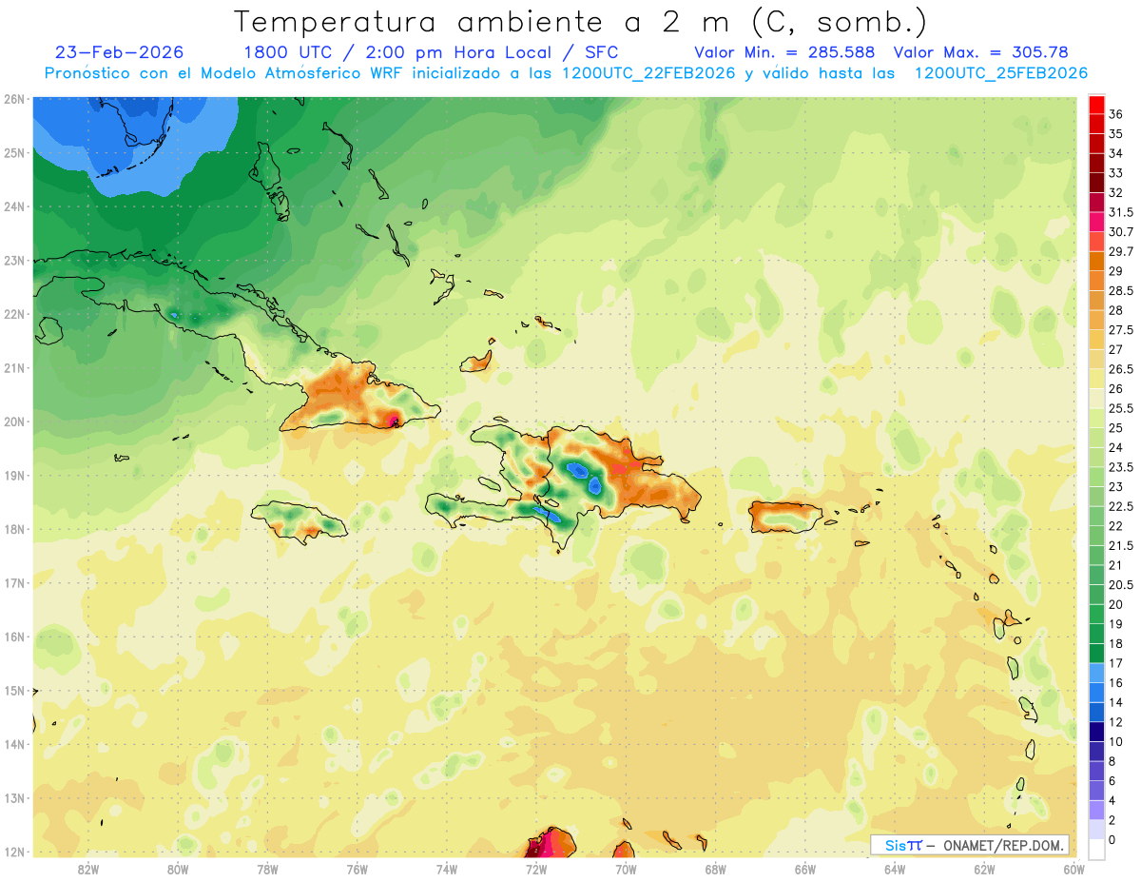This screenshot has width=1141, height=882.
Task: Click the longitude axis label '78W'
Action: (267, 870)
